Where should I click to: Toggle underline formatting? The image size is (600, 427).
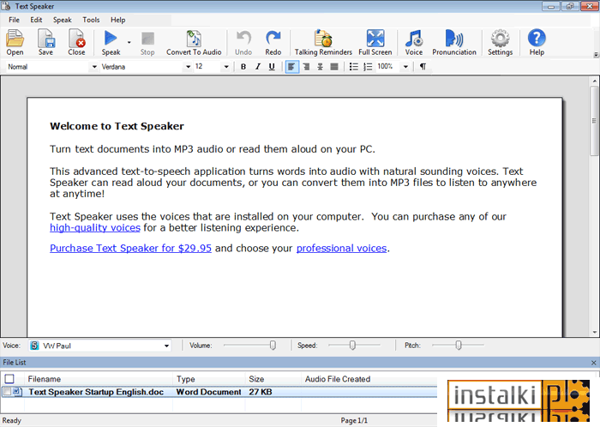click(x=272, y=67)
